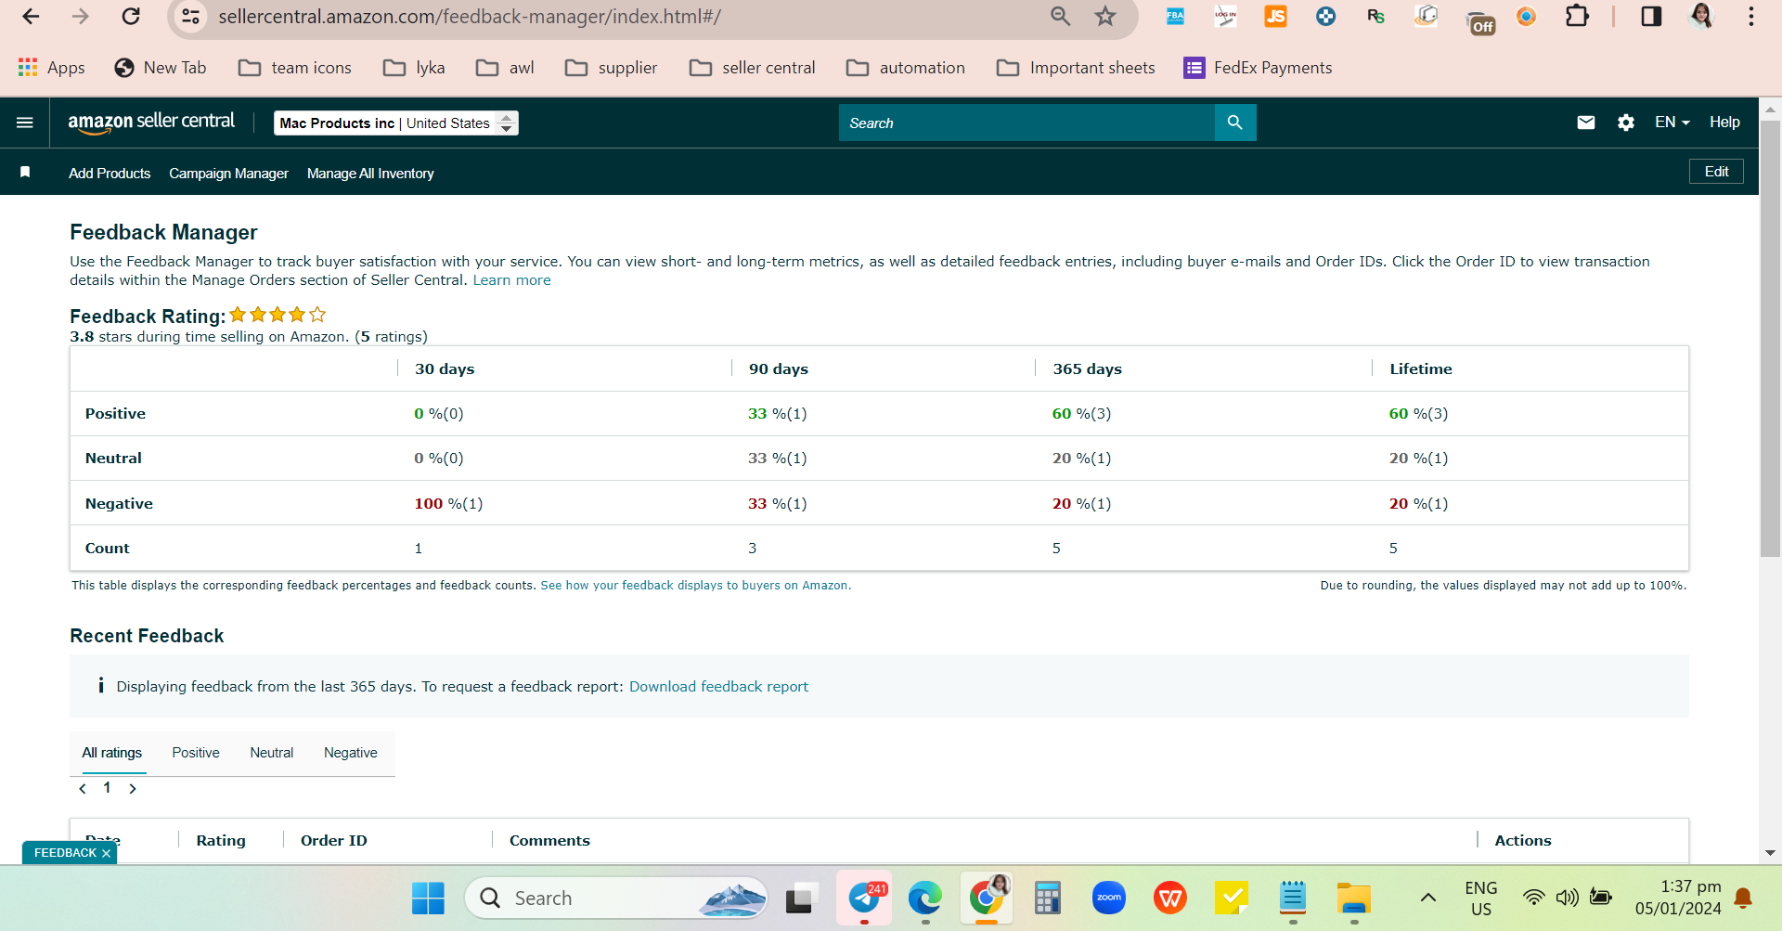1782x931 pixels.
Task: Open the FBA extension icon
Action: click(1175, 16)
